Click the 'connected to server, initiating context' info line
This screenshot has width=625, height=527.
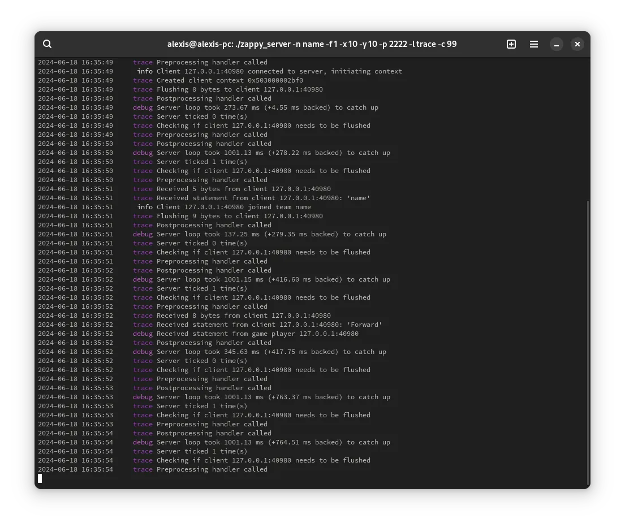pyautogui.click(x=220, y=71)
